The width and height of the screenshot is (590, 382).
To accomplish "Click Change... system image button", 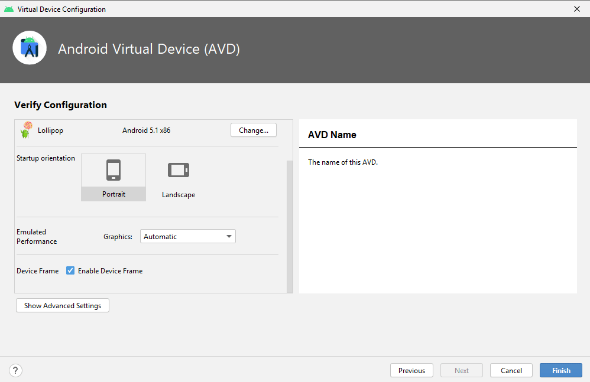I will point(253,130).
